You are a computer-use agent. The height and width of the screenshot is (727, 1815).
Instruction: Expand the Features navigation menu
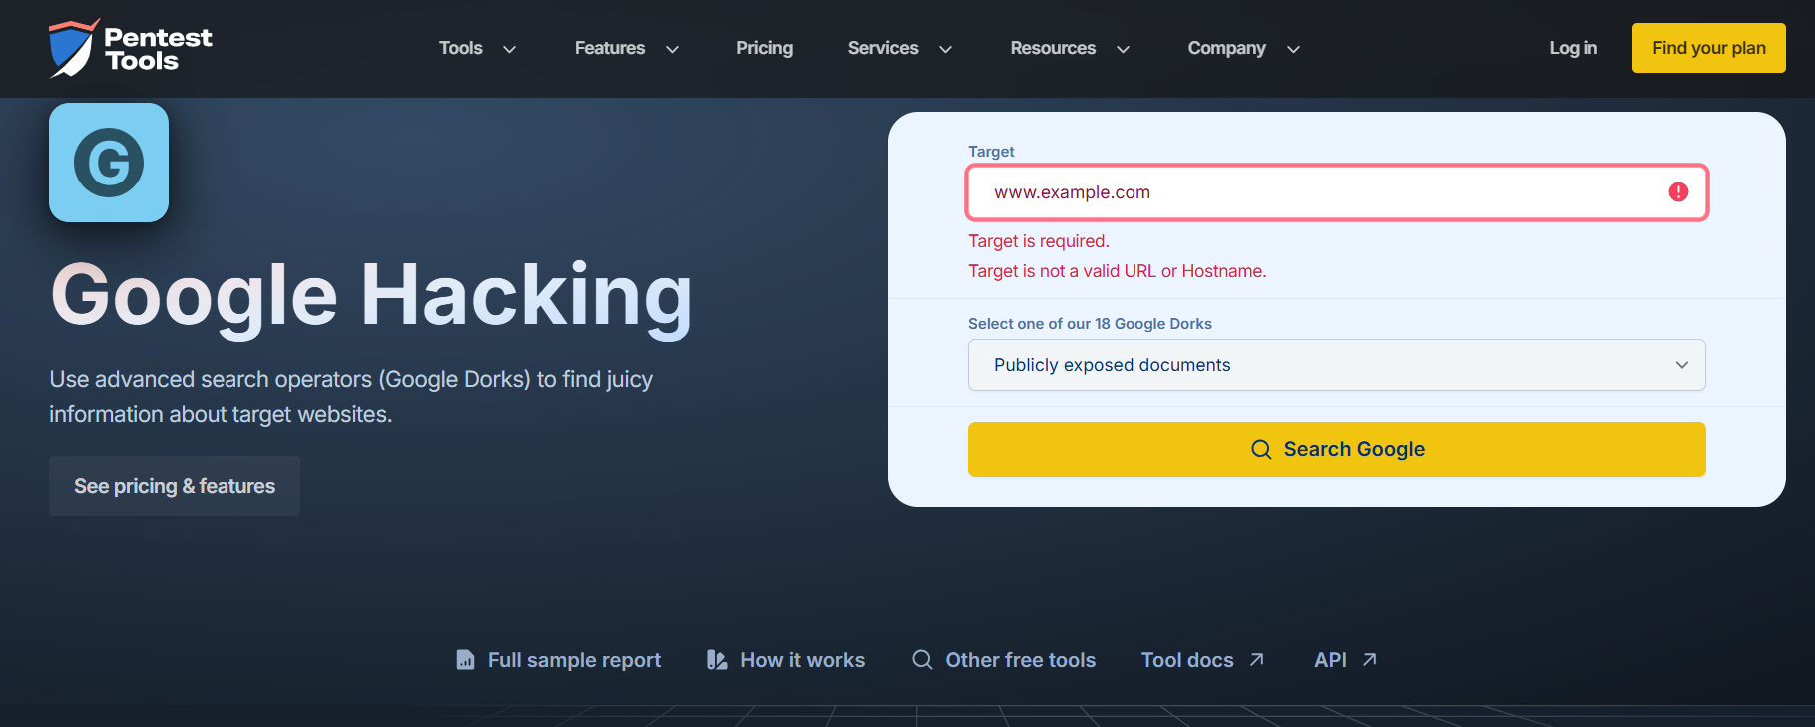click(626, 48)
